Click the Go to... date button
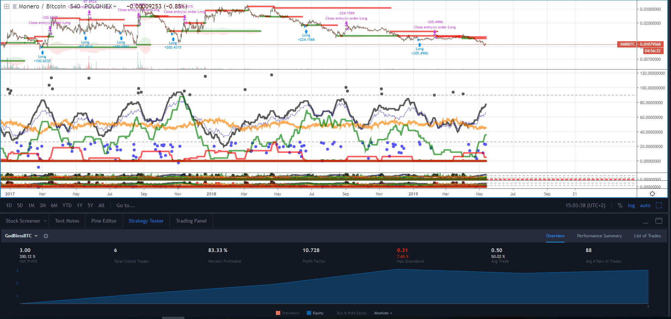Image resolution: width=671 pixels, height=319 pixels. tap(126, 205)
